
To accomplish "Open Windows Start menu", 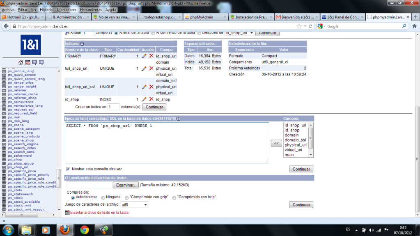I will (8, 230).
